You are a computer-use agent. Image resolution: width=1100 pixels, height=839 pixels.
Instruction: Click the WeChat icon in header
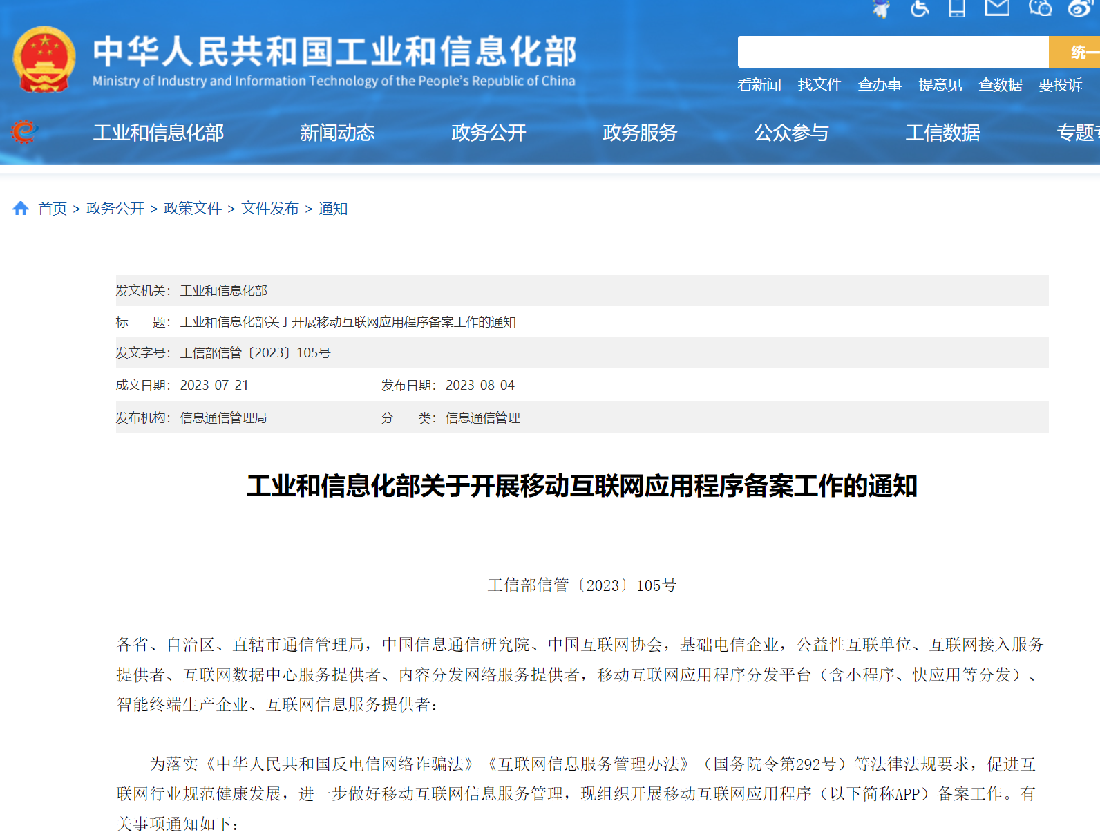pos(1040,8)
